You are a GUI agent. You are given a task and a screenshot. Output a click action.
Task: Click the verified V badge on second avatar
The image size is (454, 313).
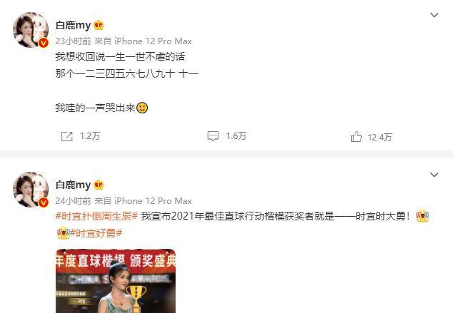[44, 202]
